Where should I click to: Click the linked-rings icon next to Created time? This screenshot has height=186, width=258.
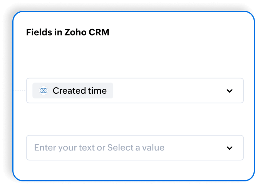click(44, 91)
